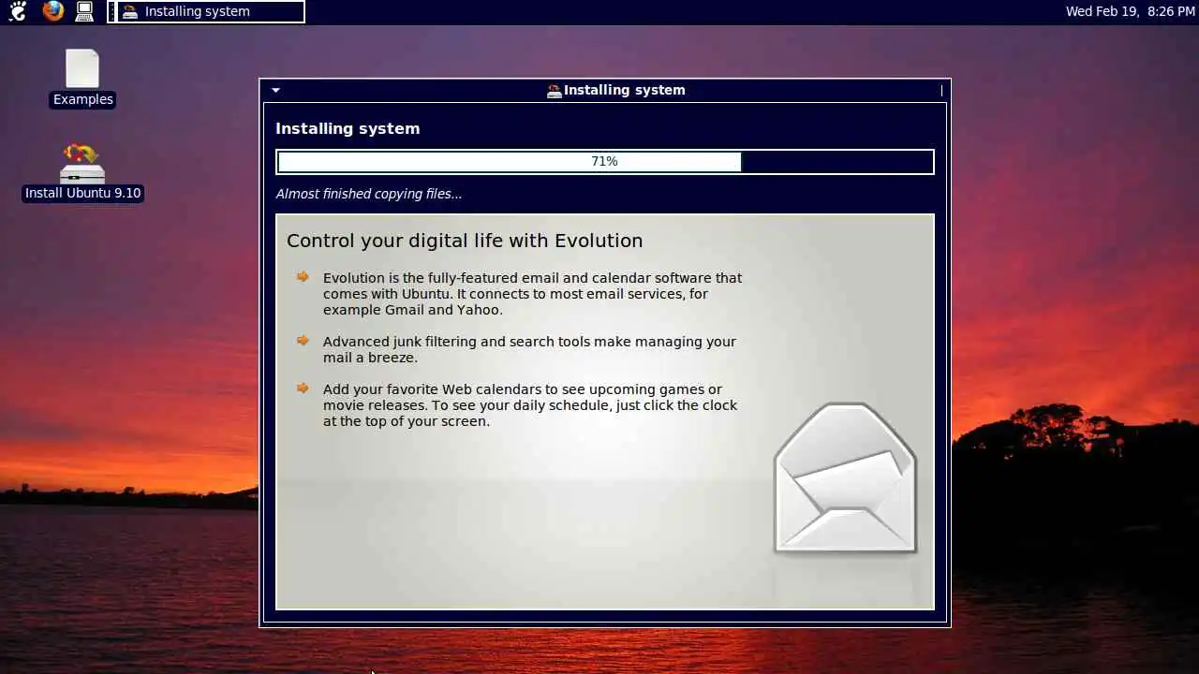Click the orange arrow beside junk filtering
1199x674 pixels.
[303, 340]
